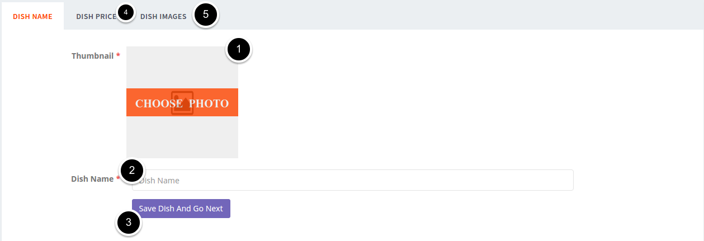The width and height of the screenshot is (704, 241).
Task: Click annotation marker number 1
Action: pos(239,49)
